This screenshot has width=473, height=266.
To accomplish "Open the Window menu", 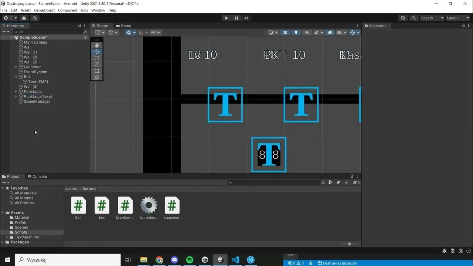I will [x=98, y=10].
